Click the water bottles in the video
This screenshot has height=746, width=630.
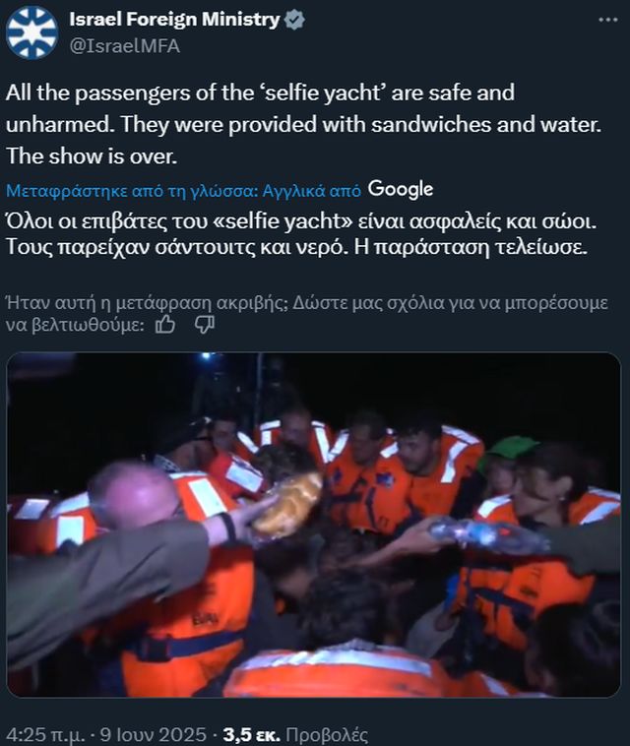click(485, 534)
